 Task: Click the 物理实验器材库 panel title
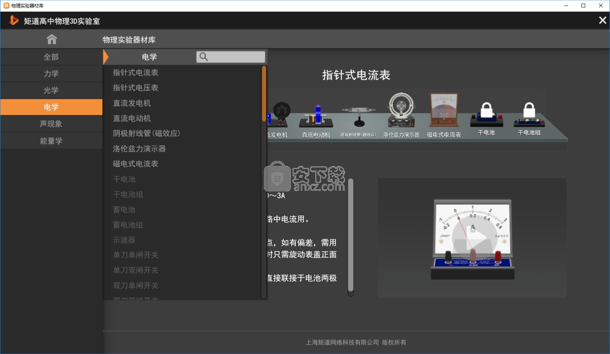click(x=129, y=40)
